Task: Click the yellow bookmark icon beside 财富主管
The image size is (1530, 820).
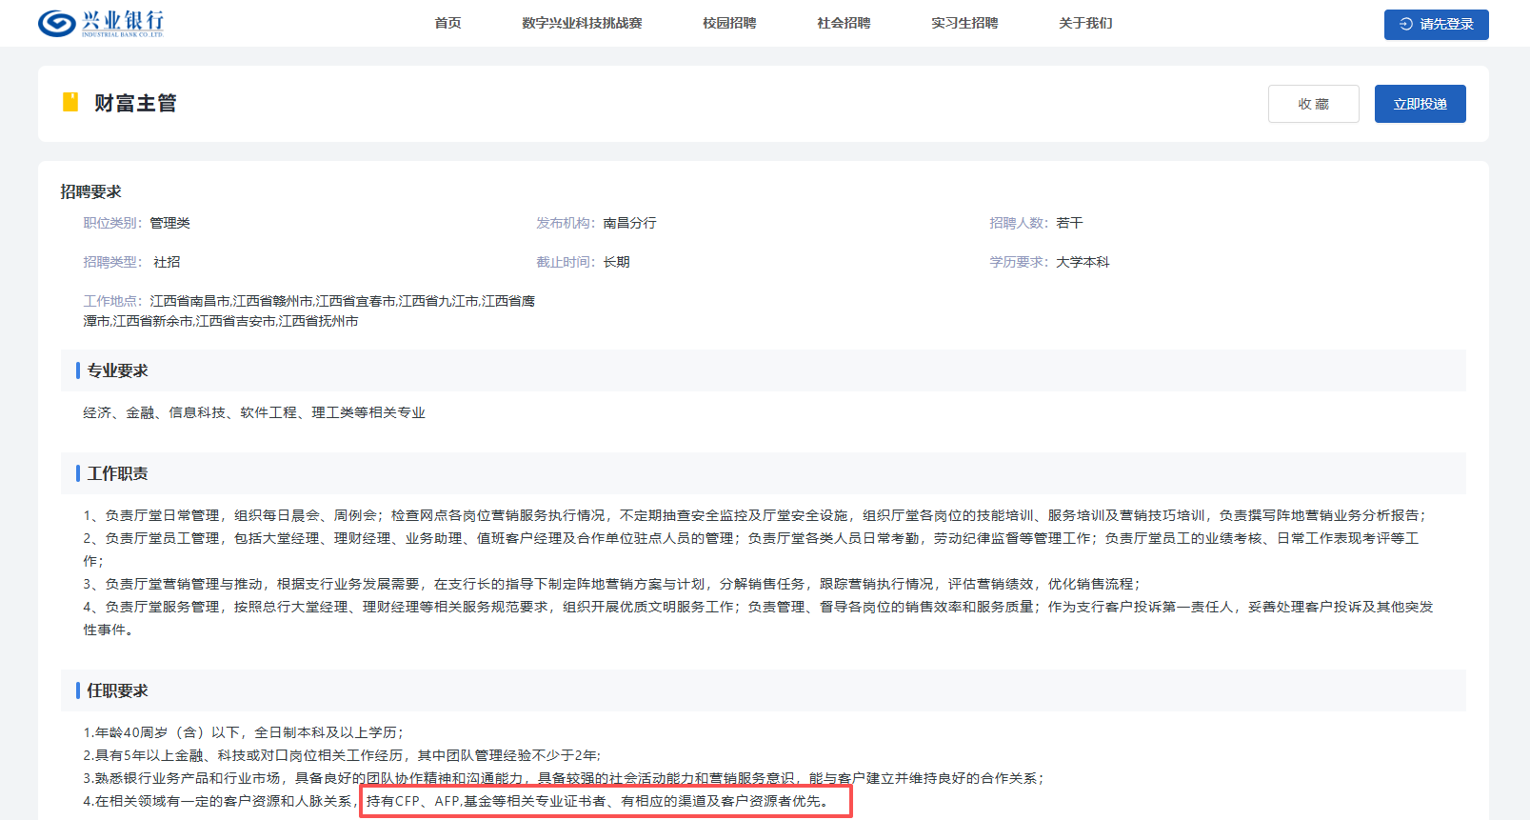Action: click(70, 102)
